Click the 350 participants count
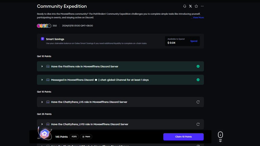 point(55,26)
